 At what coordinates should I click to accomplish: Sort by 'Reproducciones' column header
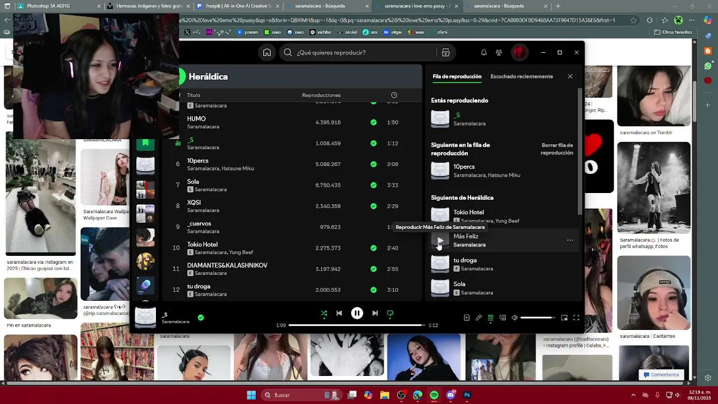tap(321, 95)
